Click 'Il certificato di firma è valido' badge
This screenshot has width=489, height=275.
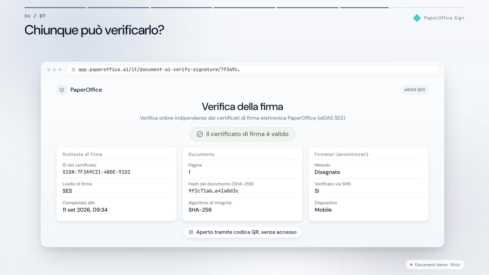pos(242,134)
